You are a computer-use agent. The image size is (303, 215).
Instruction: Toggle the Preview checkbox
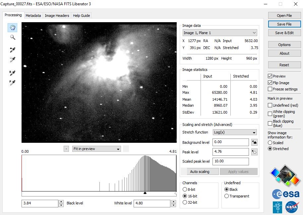pyautogui.click(x=270, y=76)
